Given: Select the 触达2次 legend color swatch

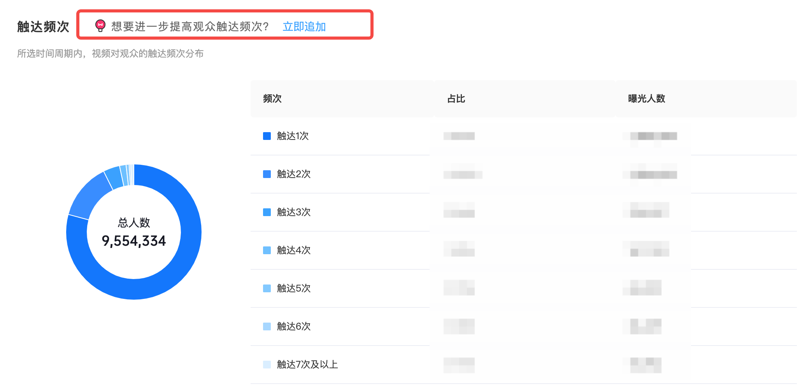Looking at the screenshot, I should (267, 174).
